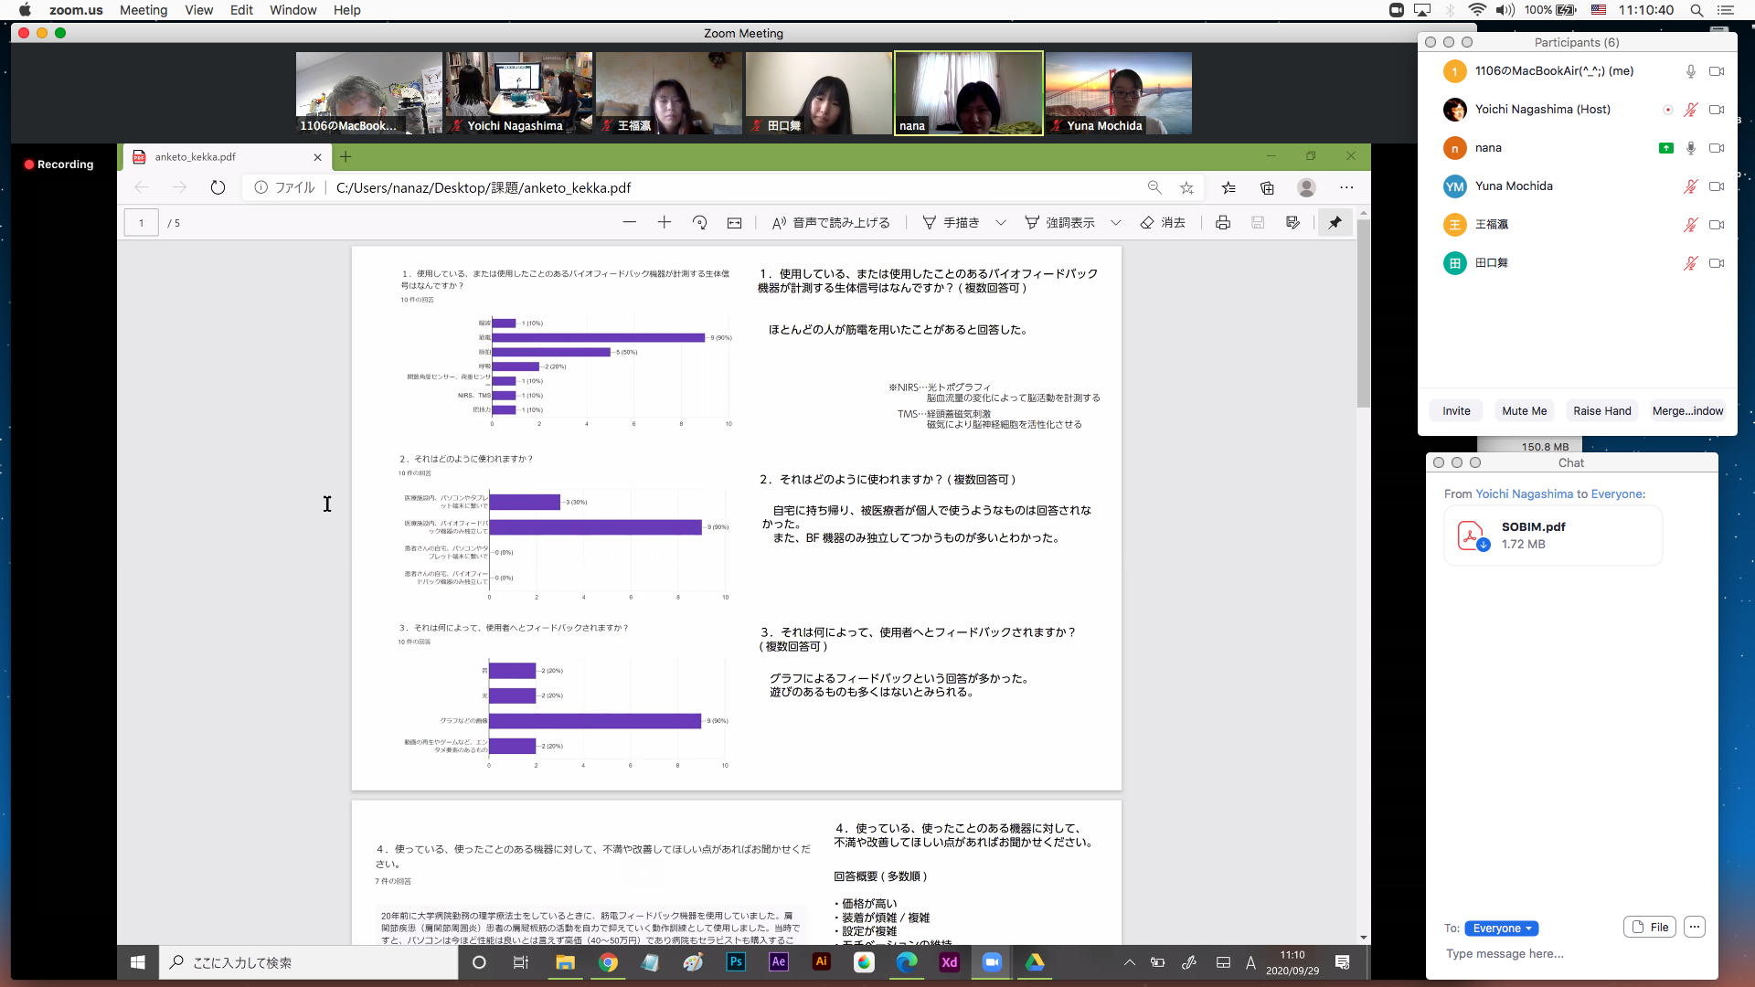
Task: Click the Raise Hand button
Action: (1601, 411)
